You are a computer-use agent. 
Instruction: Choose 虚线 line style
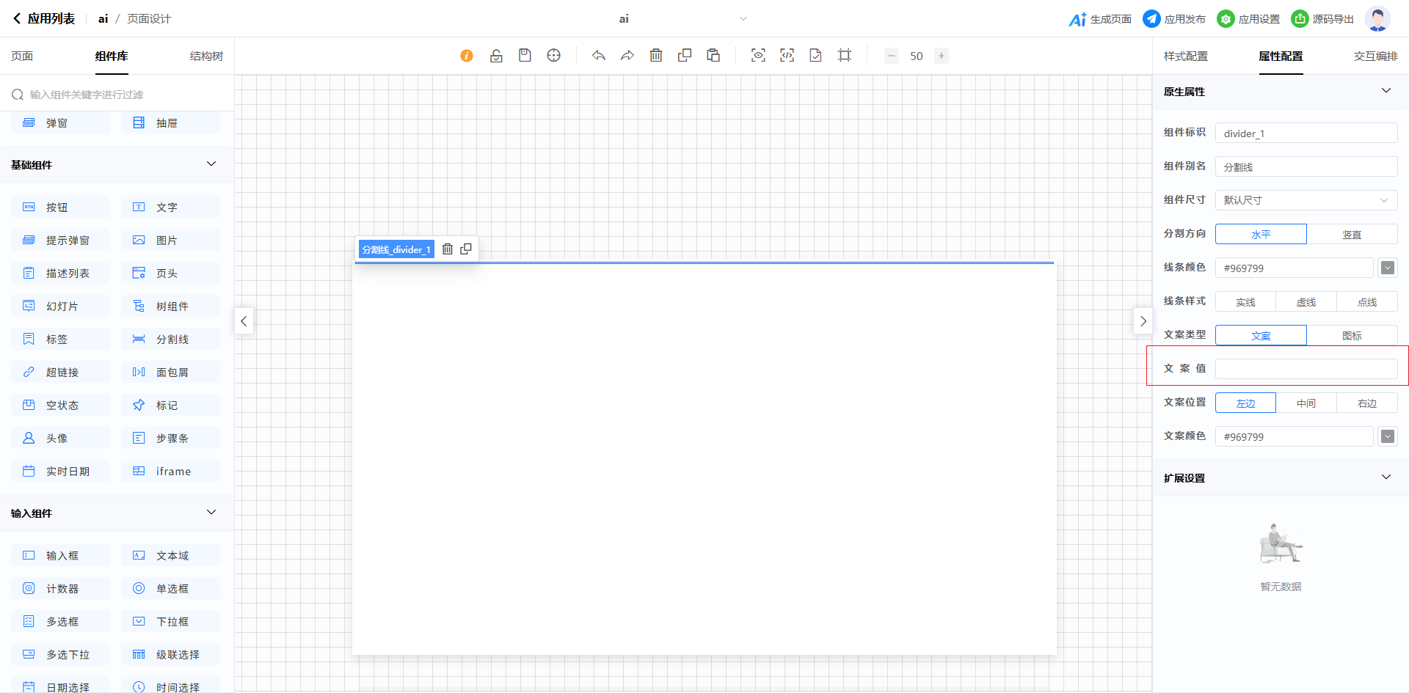[1306, 302]
